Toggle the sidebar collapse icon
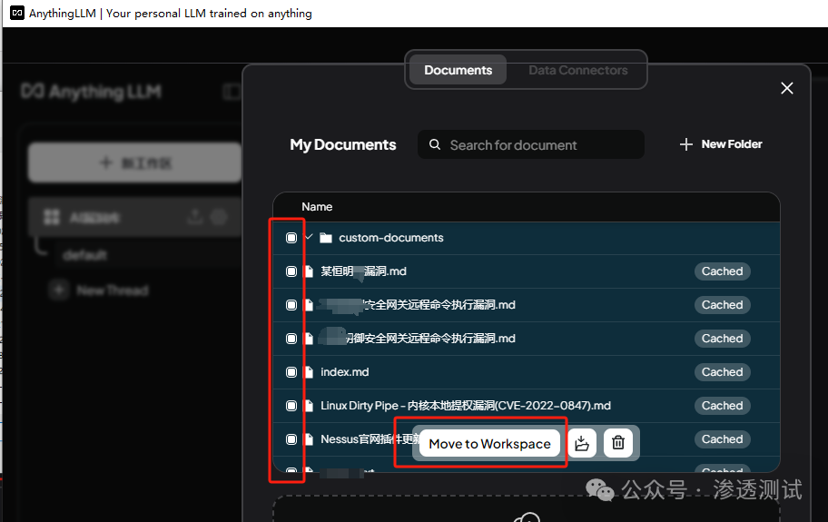 pos(231,92)
